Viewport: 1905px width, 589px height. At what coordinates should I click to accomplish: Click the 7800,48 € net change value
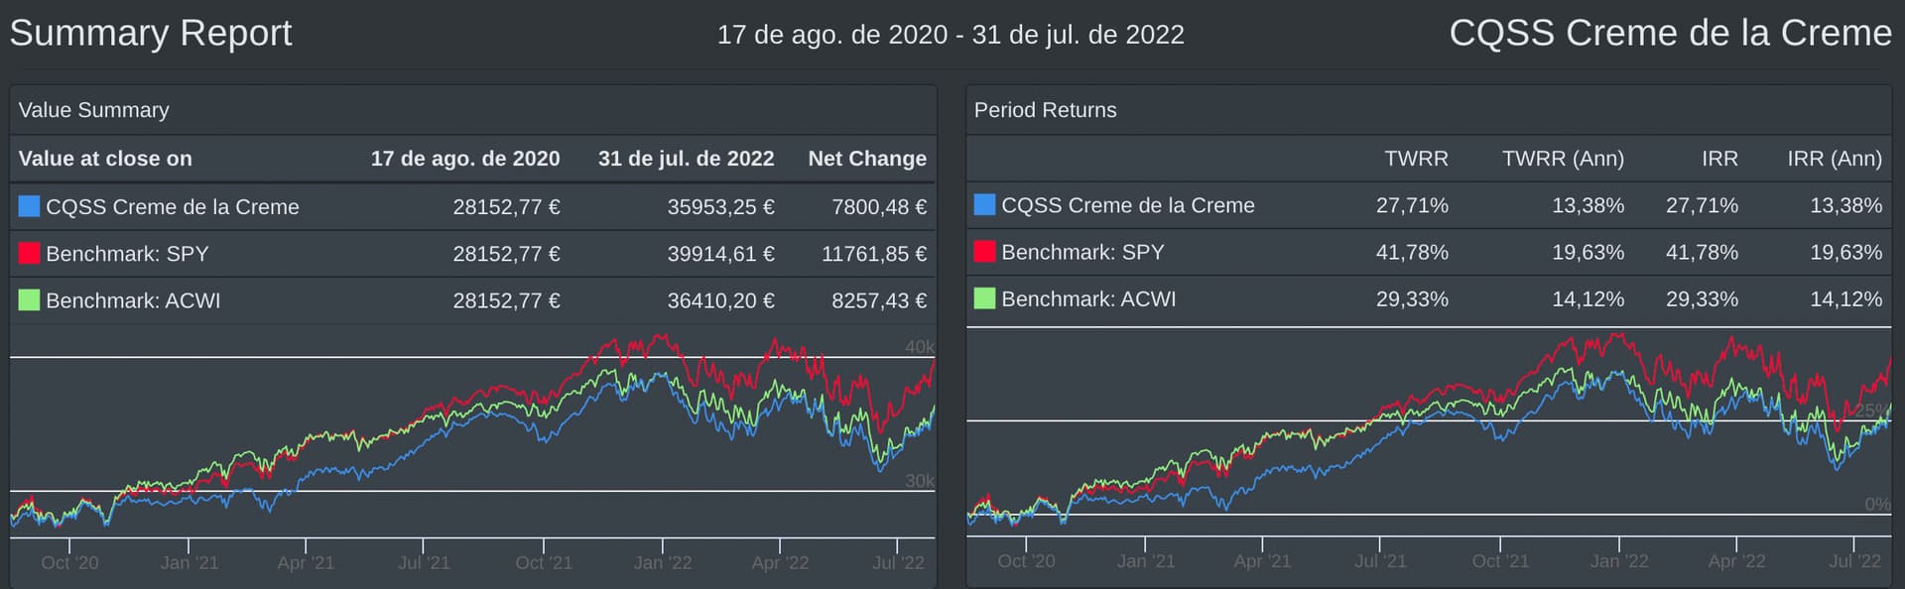879,206
